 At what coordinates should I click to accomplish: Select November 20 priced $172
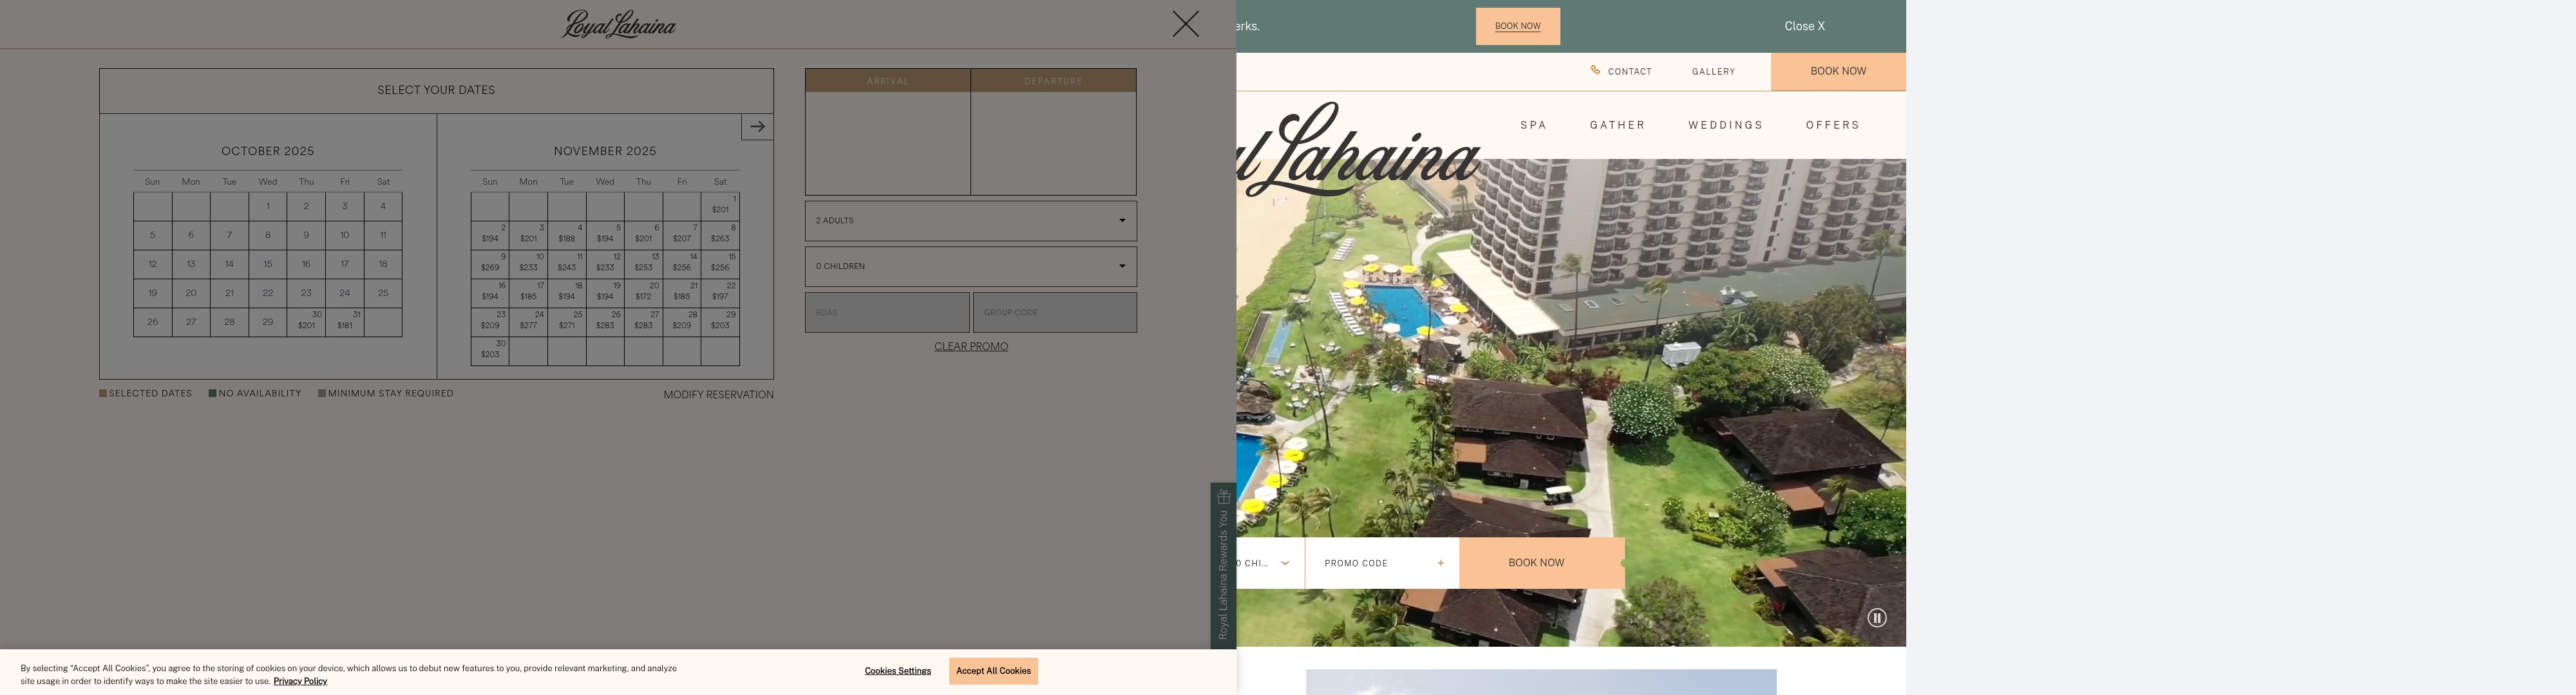coord(643,293)
